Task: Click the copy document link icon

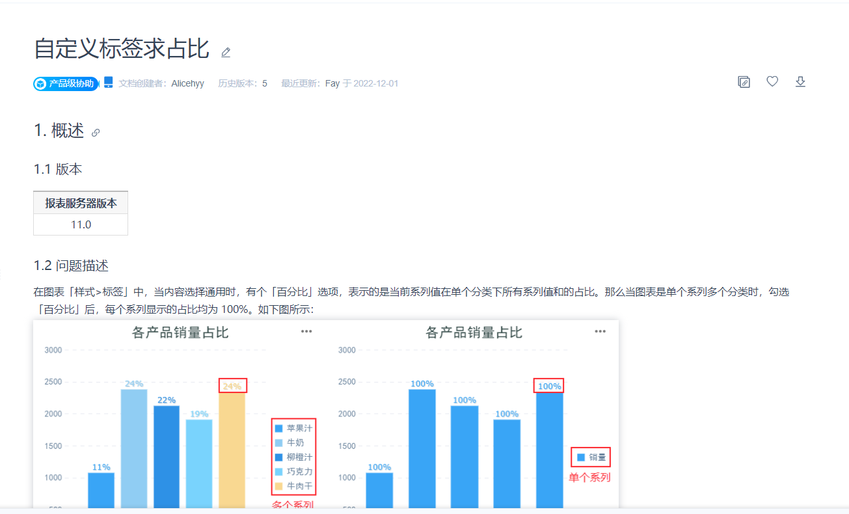Action: coord(744,82)
